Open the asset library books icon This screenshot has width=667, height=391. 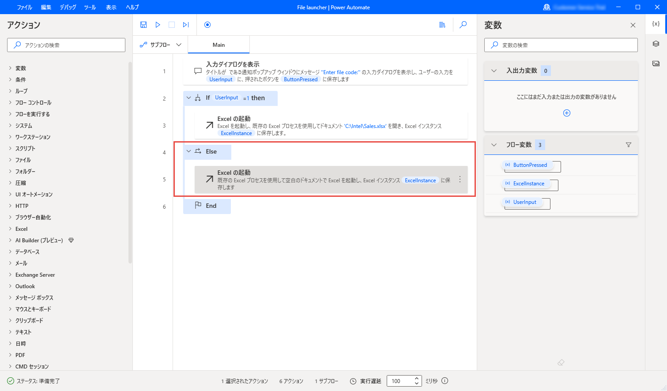pos(442,25)
